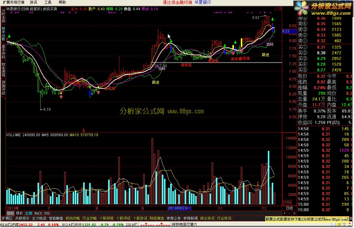Image resolution: width=354 pixels, height=228 pixels.
Task: Click the red diamond icon atop chart
Action: tap(276, 9)
